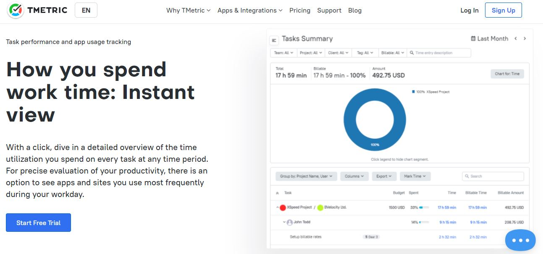Click the red XSpeed Project color dot
The image size is (543, 254).
tap(283, 207)
